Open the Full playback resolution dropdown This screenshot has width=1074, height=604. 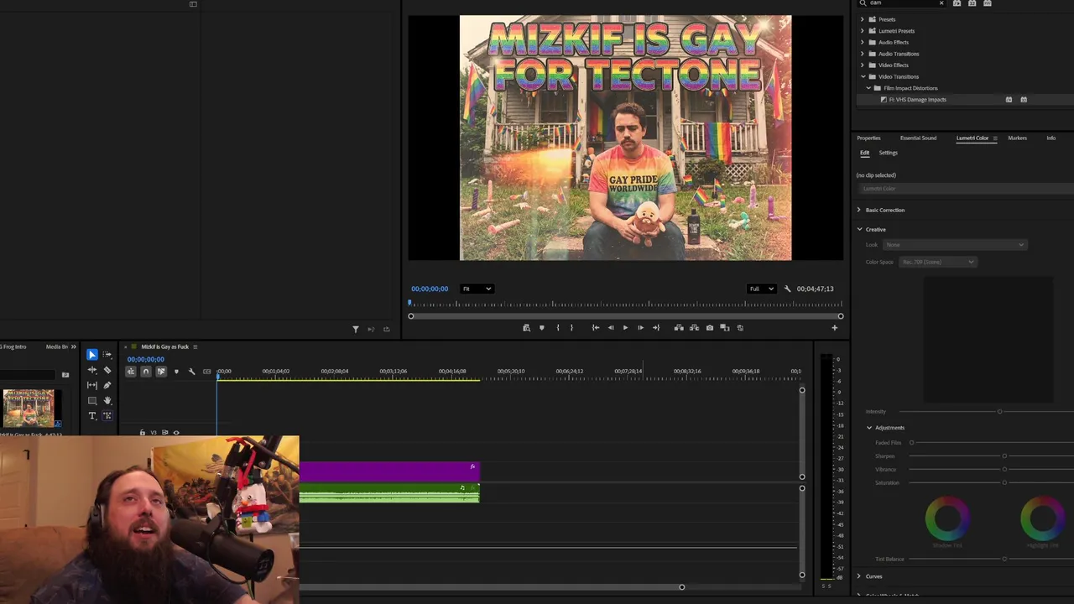click(761, 289)
